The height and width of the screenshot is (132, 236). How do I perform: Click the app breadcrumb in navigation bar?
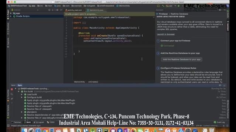click(32, 6)
